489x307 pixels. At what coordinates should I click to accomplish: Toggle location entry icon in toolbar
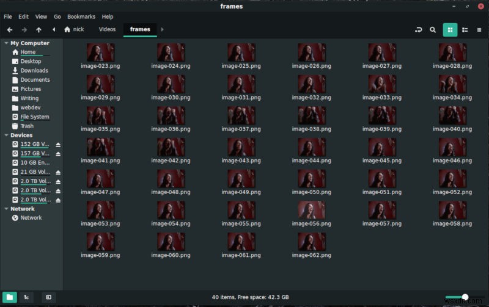click(x=419, y=30)
